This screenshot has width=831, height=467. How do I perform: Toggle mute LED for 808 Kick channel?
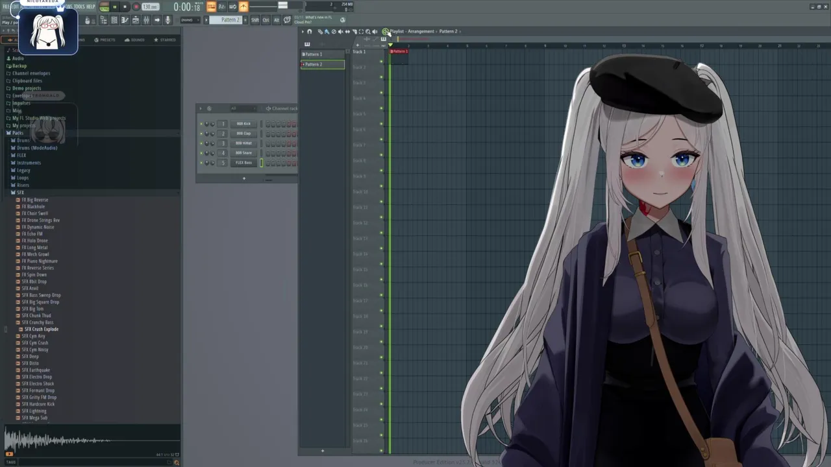click(x=201, y=124)
